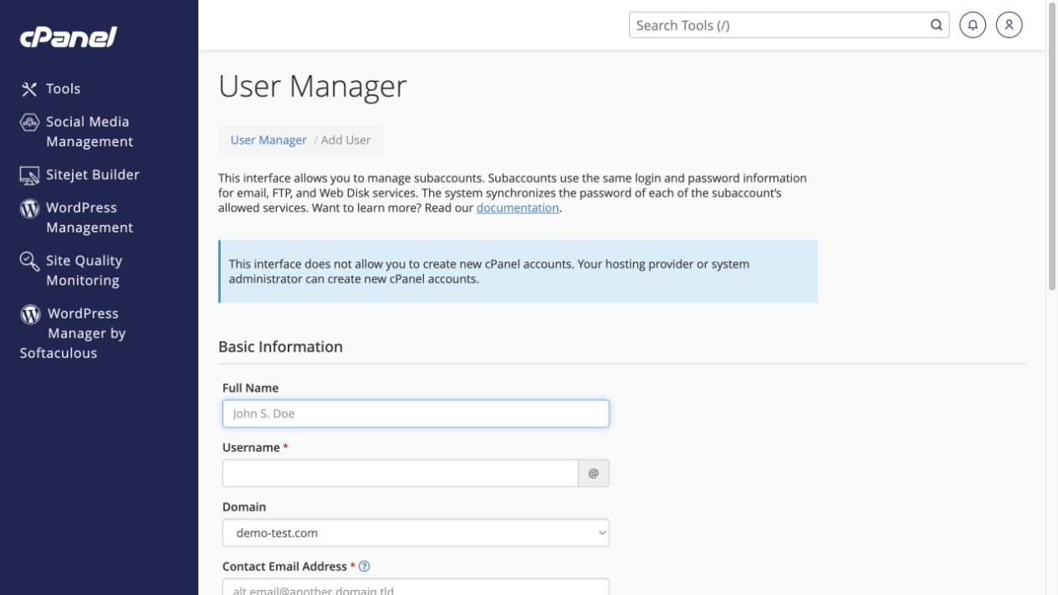The width and height of the screenshot is (1058, 595).
Task: Click the WordPress Management logo icon
Action: click(x=29, y=208)
